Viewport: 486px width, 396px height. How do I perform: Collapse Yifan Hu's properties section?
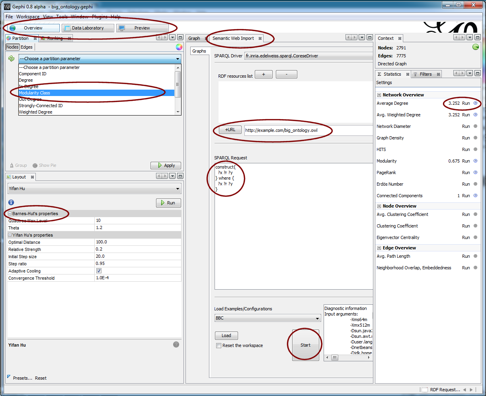[x=10, y=235]
